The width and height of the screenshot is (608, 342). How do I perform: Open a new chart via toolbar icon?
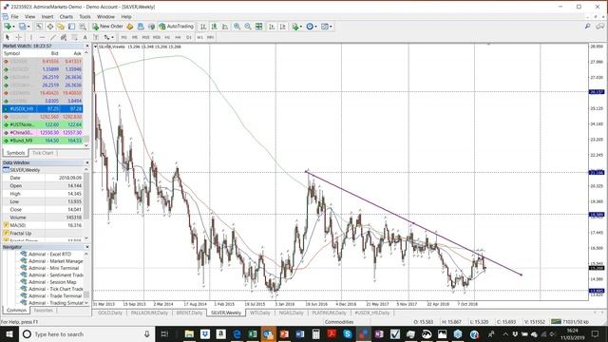(7, 27)
